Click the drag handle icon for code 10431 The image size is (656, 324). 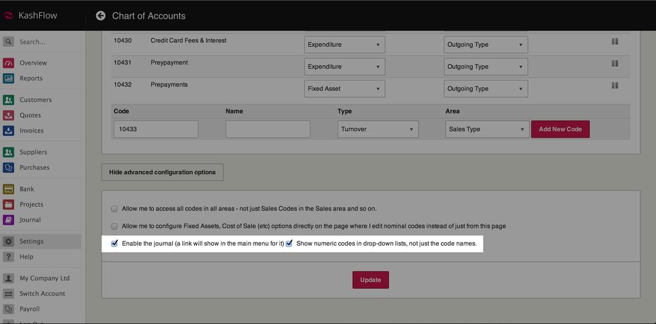[x=614, y=63]
